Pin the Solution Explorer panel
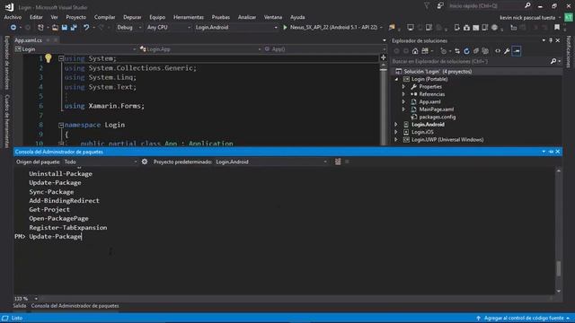 tap(551, 40)
